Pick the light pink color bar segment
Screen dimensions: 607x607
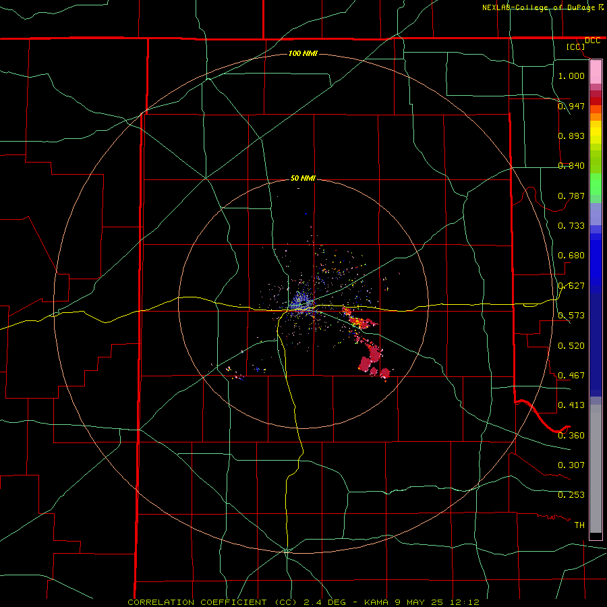tap(596, 72)
